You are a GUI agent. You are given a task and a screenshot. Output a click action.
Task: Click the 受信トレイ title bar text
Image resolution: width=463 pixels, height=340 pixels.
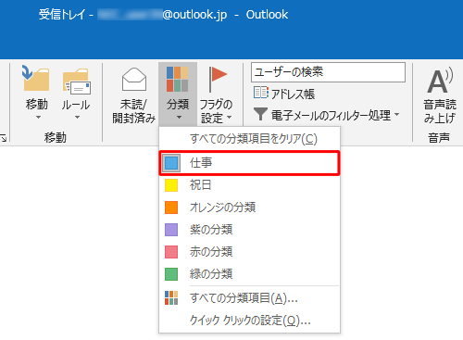tap(62, 15)
